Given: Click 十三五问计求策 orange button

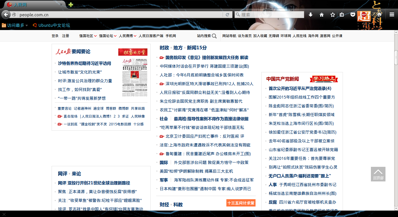Looking at the screenshot, I should point(241,203).
